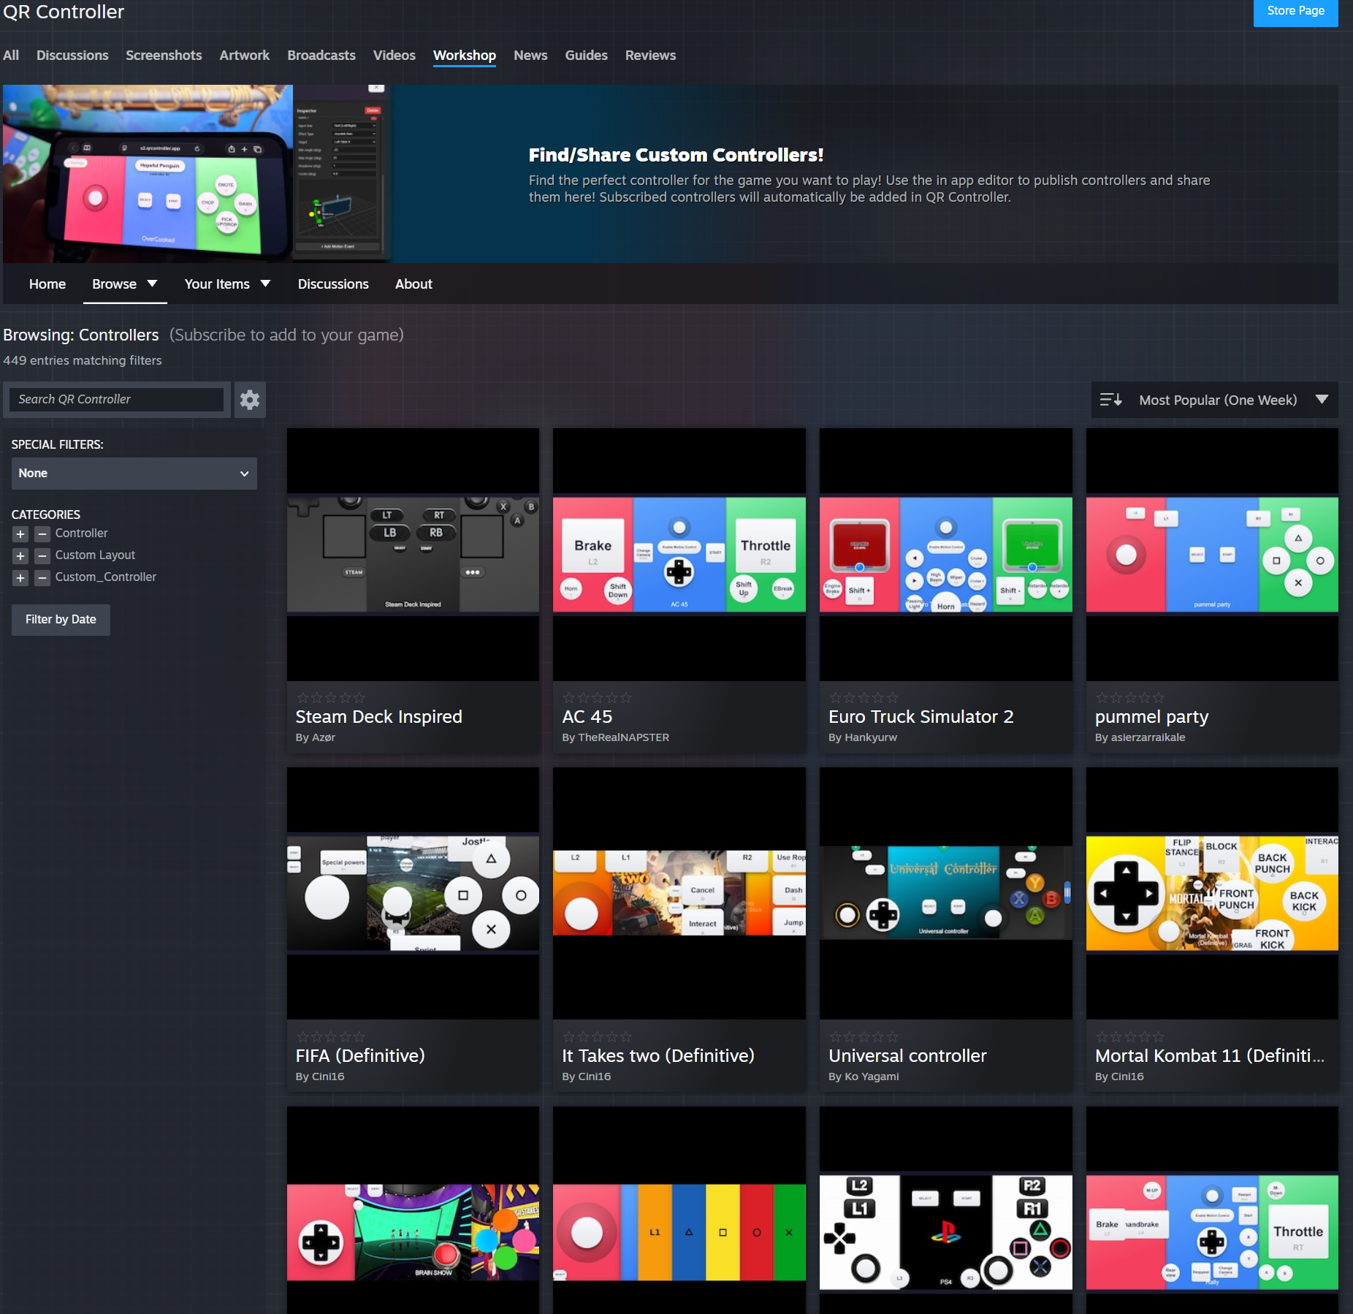Expand the Your Items menu
This screenshot has width=1353, height=1314.
[x=227, y=284]
